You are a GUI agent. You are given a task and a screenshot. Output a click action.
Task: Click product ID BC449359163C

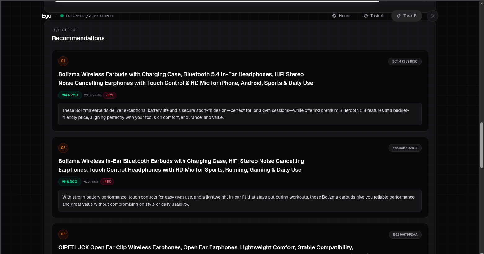405,61
